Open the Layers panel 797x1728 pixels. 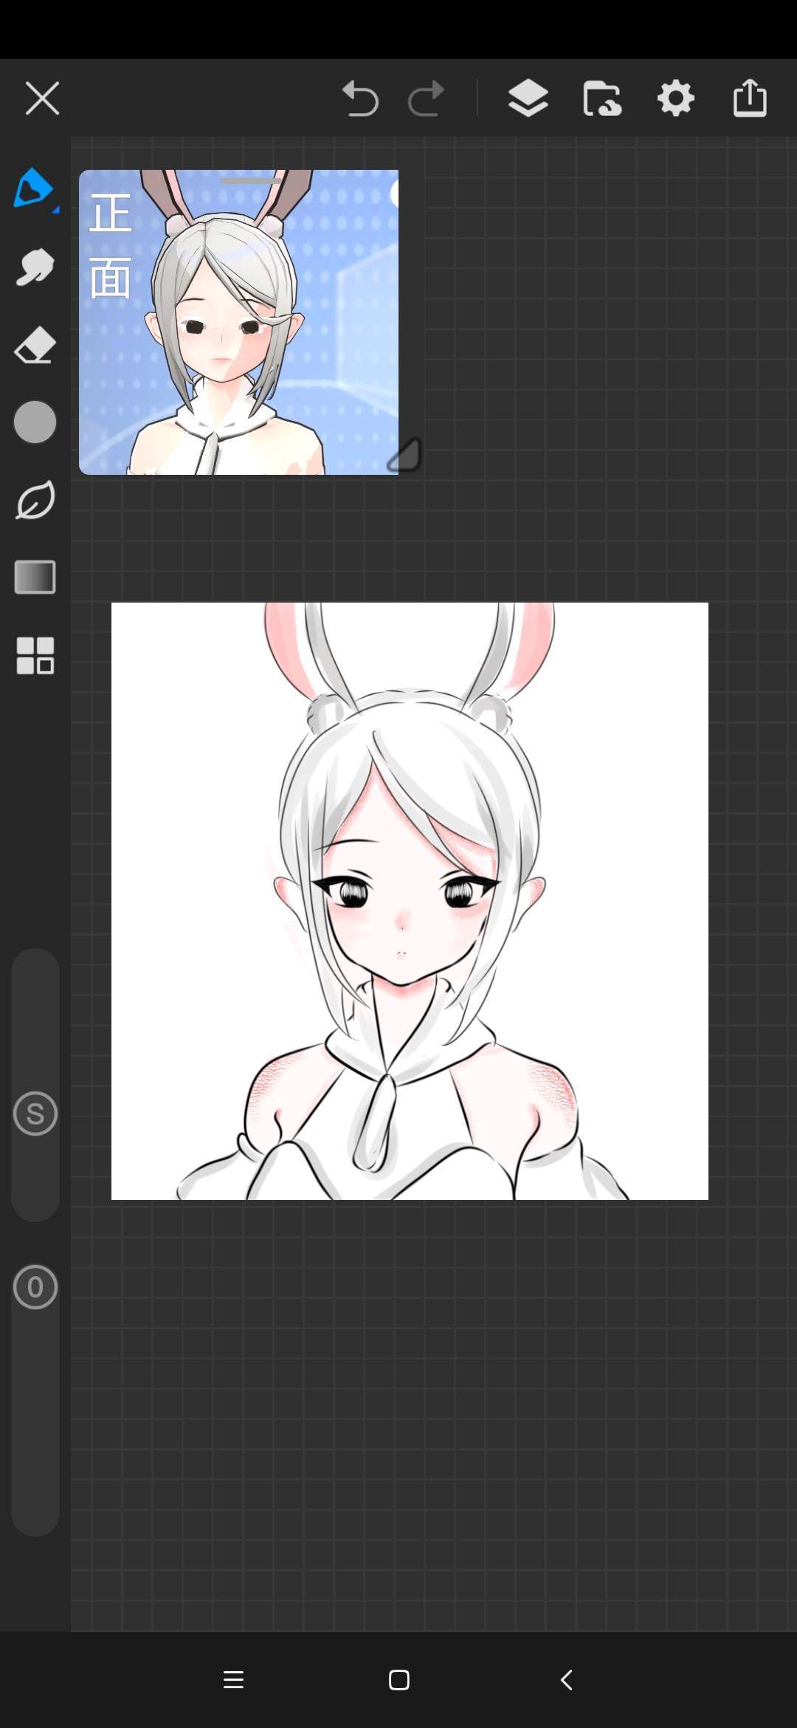(528, 98)
